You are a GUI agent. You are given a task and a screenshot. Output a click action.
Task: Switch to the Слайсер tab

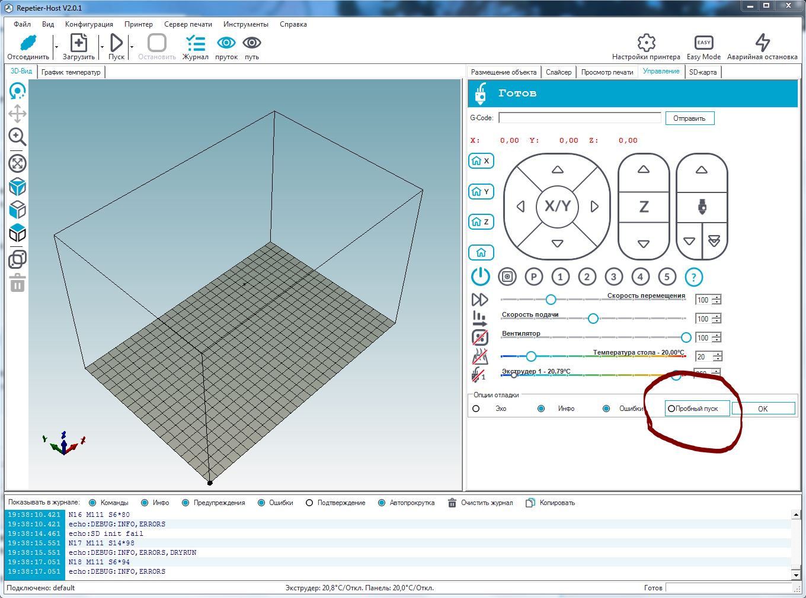pos(558,72)
